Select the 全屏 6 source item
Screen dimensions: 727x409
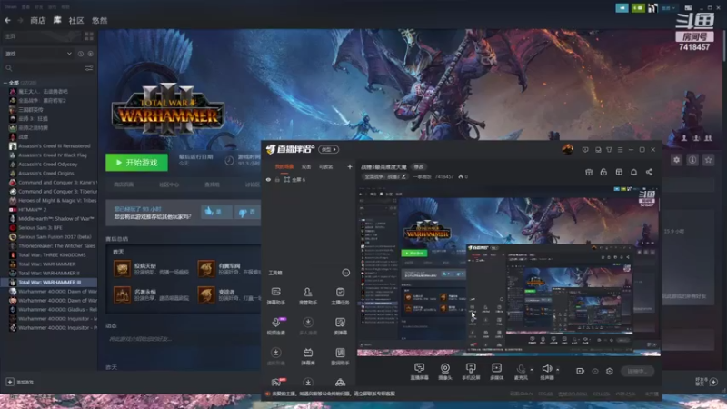[x=294, y=179]
